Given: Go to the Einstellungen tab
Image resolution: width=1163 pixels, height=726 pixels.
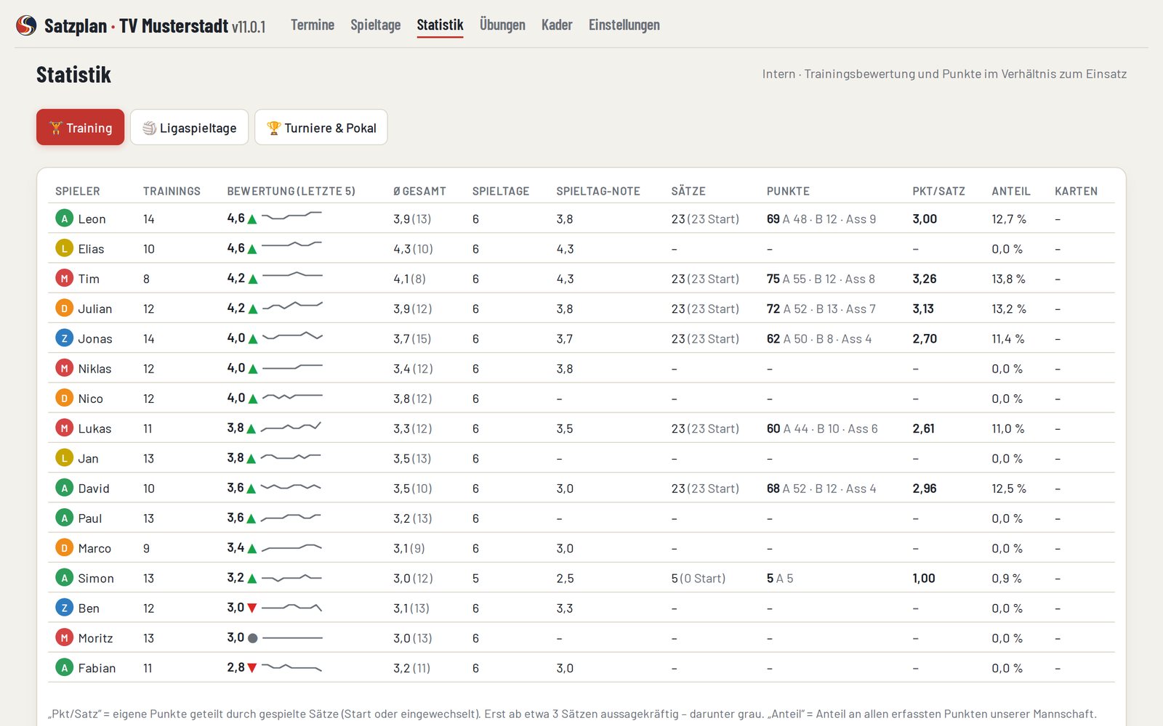Looking at the screenshot, I should (624, 25).
